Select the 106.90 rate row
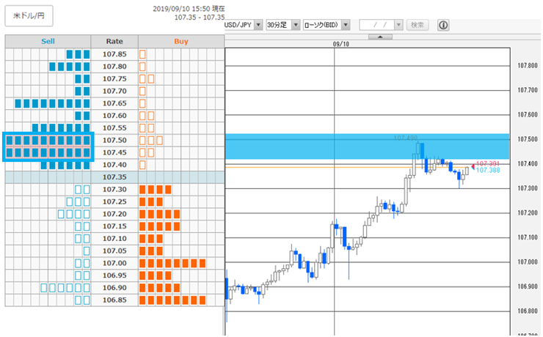Screen dimensions: 543x337 (x=114, y=288)
